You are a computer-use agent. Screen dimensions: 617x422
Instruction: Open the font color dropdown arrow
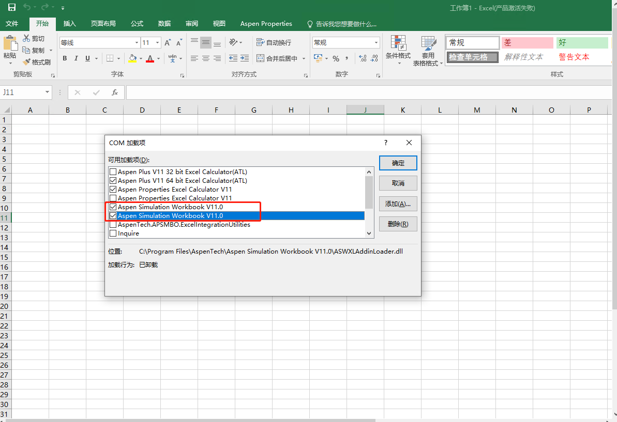[x=159, y=58]
